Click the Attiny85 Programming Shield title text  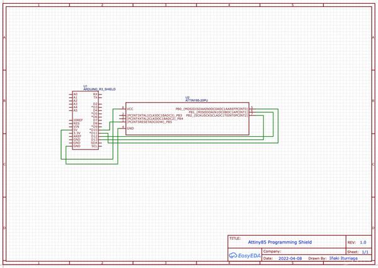coord(280,242)
